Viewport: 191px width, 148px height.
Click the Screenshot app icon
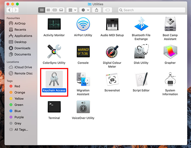tap(112, 79)
